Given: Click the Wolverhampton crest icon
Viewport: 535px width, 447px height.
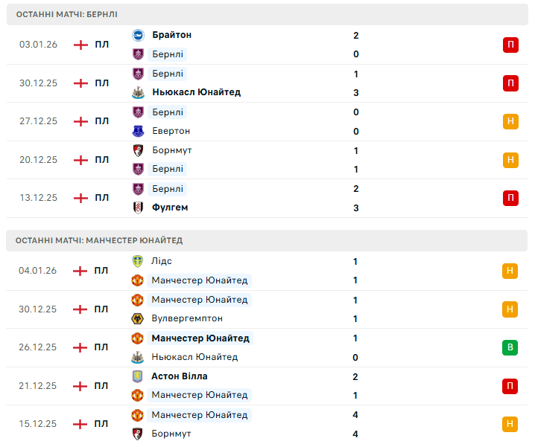Looking at the screenshot, I should (137, 318).
